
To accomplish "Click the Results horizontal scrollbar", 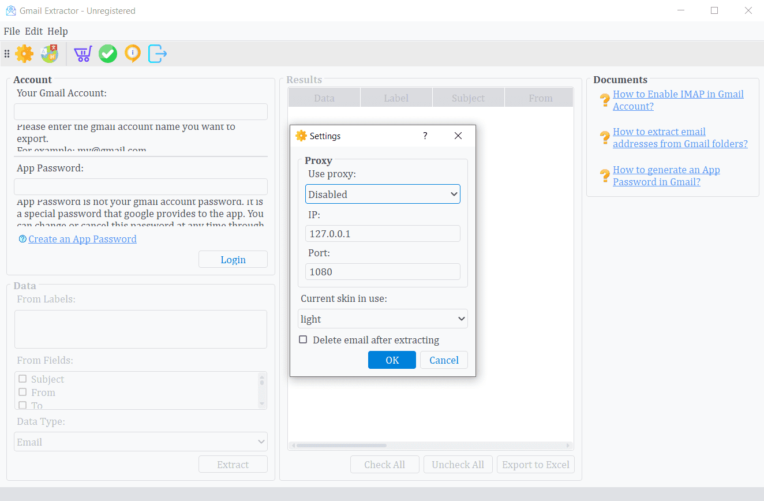I will point(430,446).
